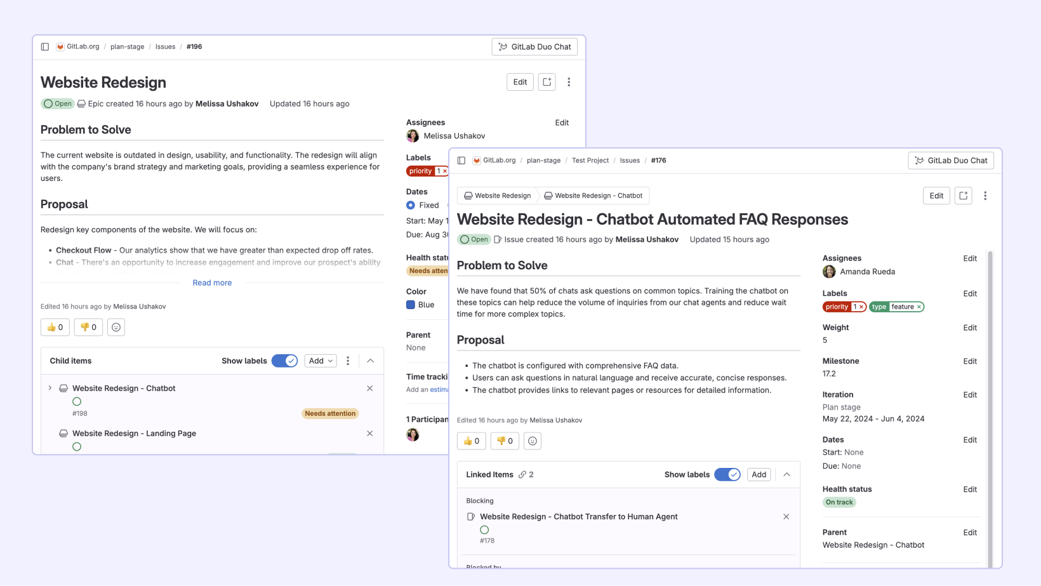Open GitLab Duo Chat in the epic window
This screenshot has width=1041, height=586.
pos(534,46)
